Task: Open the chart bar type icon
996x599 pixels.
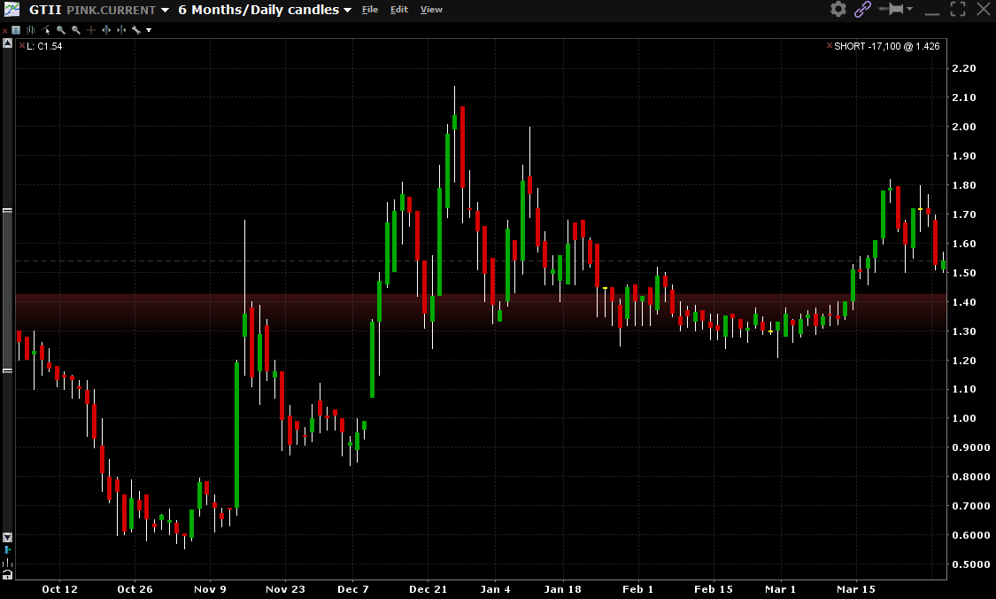Action: (x=30, y=30)
